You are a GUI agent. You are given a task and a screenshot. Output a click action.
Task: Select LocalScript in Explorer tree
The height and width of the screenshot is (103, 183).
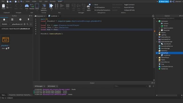pyautogui.click(x=167, y=55)
